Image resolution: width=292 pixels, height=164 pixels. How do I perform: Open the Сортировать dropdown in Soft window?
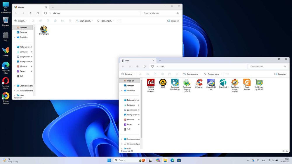point(191,74)
